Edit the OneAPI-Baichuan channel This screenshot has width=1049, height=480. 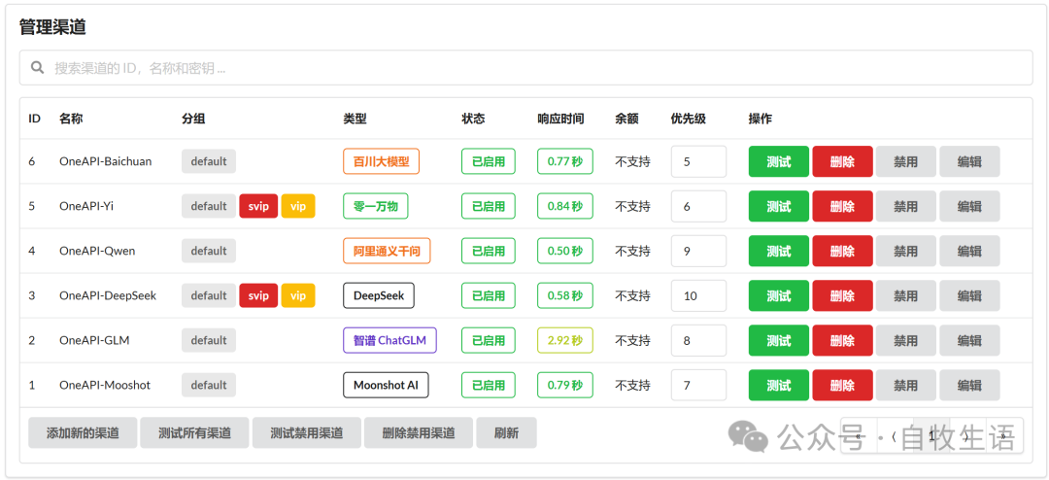[x=969, y=161]
